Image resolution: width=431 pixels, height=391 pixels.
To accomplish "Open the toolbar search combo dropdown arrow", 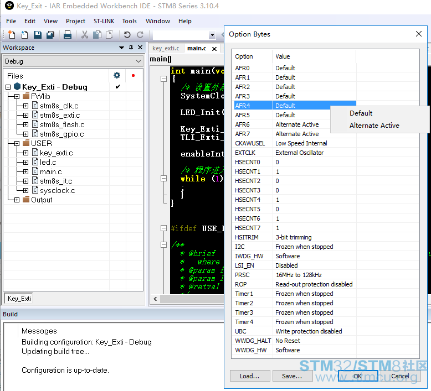I will [212, 35].
